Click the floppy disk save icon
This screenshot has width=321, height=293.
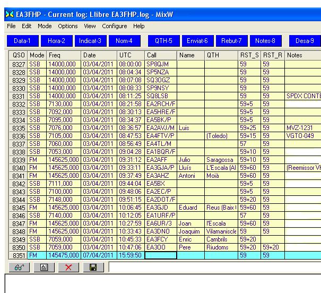(94, 268)
